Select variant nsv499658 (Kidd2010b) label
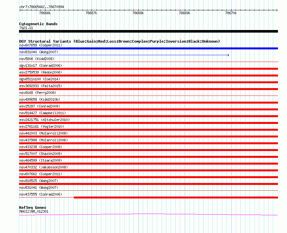 coord(40,99)
